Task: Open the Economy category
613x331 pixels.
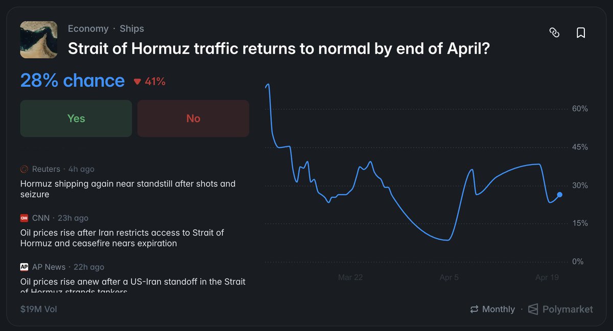Action: coord(88,29)
